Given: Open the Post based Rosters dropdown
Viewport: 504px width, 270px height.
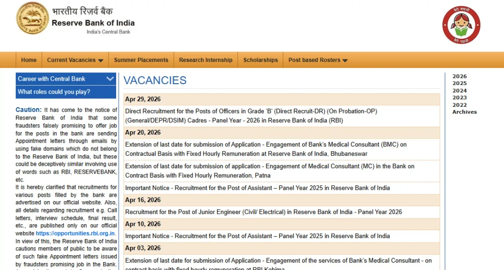Looking at the screenshot, I should pyautogui.click(x=317, y=60).
